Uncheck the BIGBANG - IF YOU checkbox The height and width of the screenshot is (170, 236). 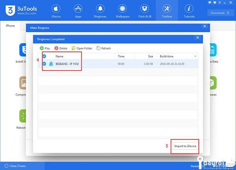click(x=44, y=64)
